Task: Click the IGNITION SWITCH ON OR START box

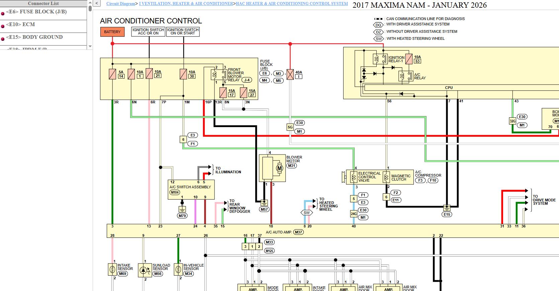Action: pos(183,32)
